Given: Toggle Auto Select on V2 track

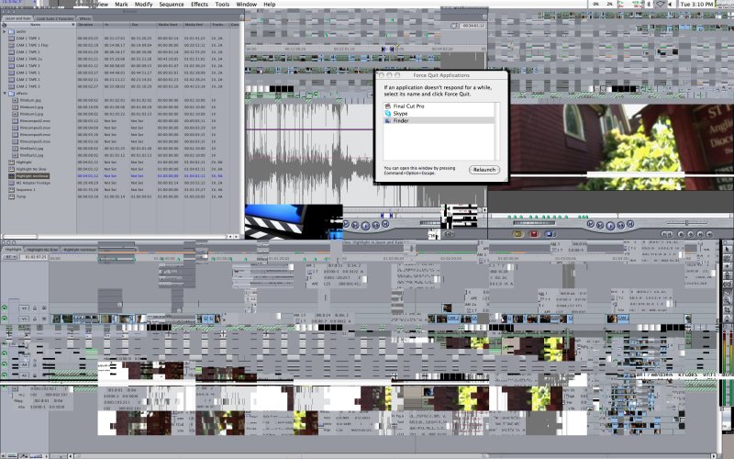Looking at the screenshot, I should pos(43,308).
